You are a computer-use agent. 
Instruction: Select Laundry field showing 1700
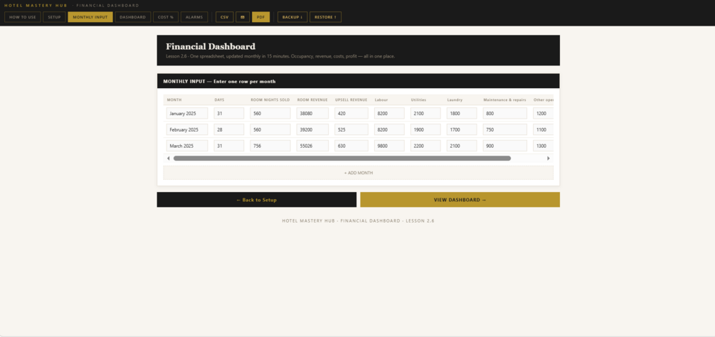(462, 130)
